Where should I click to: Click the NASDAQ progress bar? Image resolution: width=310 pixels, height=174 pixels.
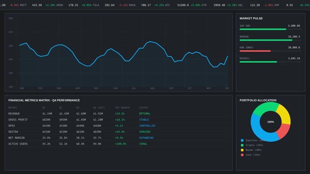tap(266, 40)
